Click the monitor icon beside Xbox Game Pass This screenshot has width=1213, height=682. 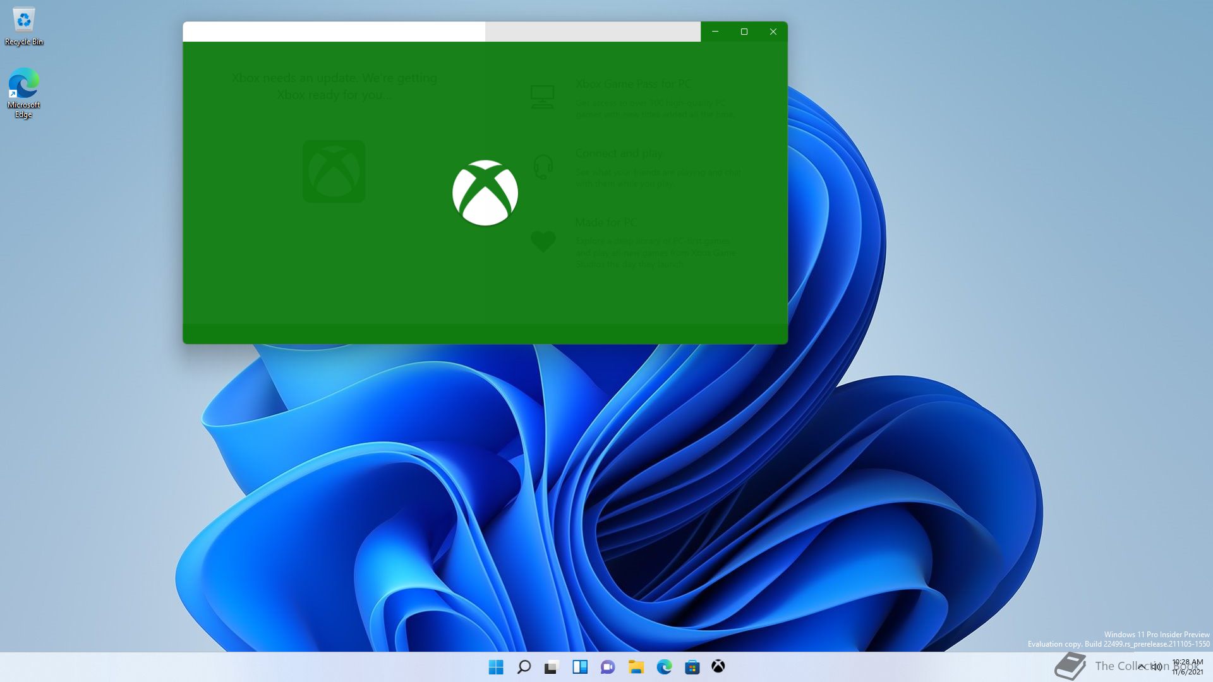click(x=543, y=97)
